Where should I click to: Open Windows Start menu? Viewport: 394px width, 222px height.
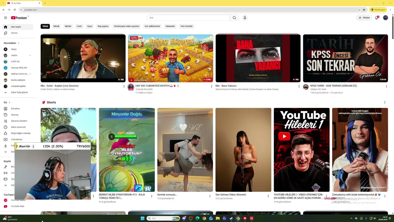pos(143,218)
